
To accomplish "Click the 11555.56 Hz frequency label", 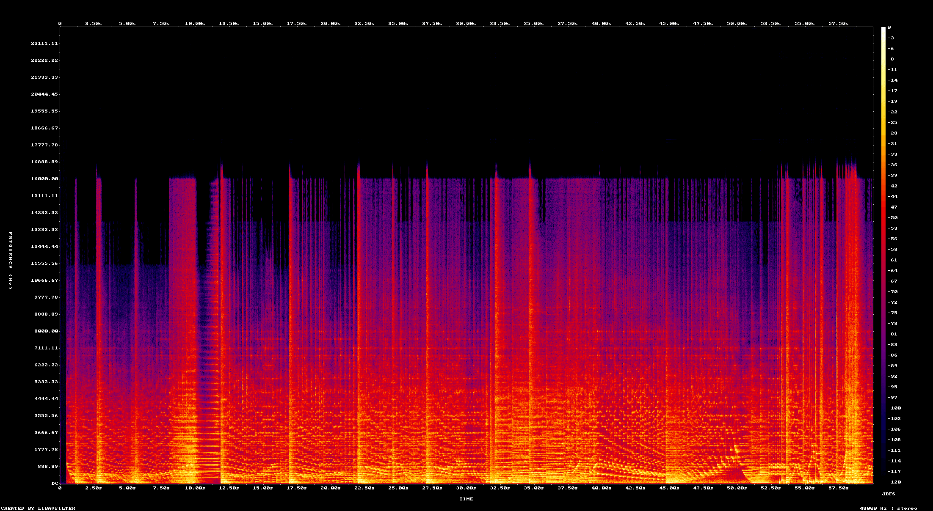I will click(45, 263).
